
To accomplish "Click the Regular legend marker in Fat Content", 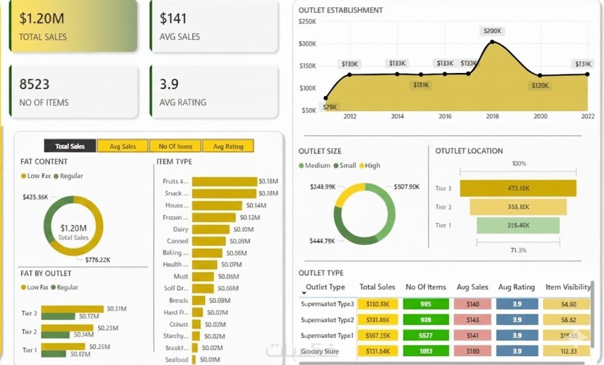I will click(56, 176).
